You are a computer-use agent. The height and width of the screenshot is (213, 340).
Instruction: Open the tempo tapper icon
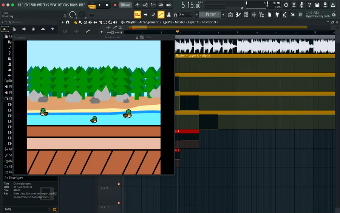(x=285, y=14)
